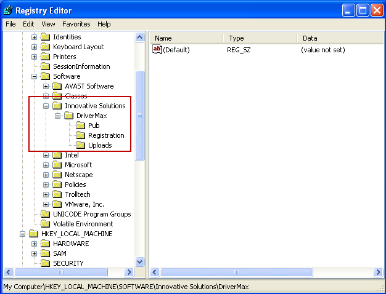386x294 pixels.
Task: Click the HARDWARE folder icon
Action: [x=45, y=244]
